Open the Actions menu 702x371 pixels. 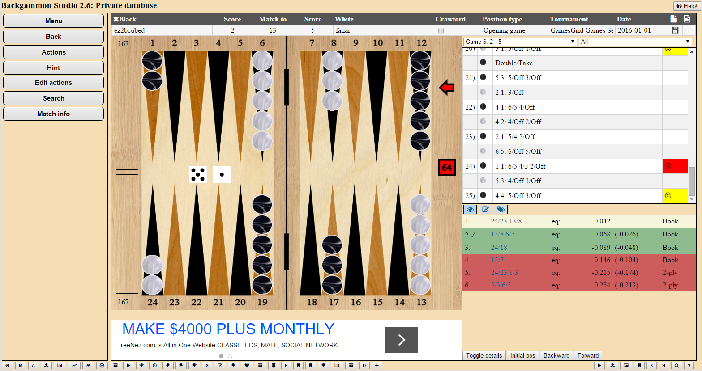pos(54,52)
